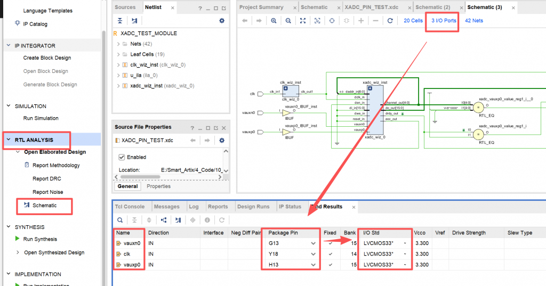Screen dimensions: 546x286
Task: Open Package Pin dropdown for vauxn0
Action: click(313, 243)
